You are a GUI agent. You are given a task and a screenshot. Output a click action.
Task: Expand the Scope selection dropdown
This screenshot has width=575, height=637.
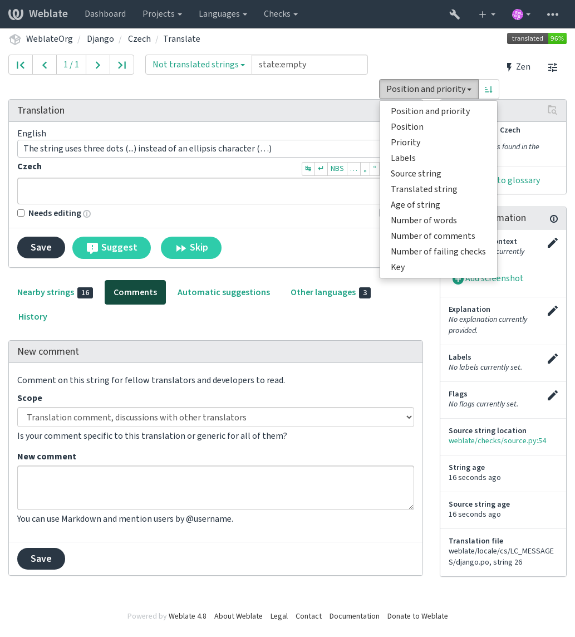pyautogui.click(x=215, y=417)
